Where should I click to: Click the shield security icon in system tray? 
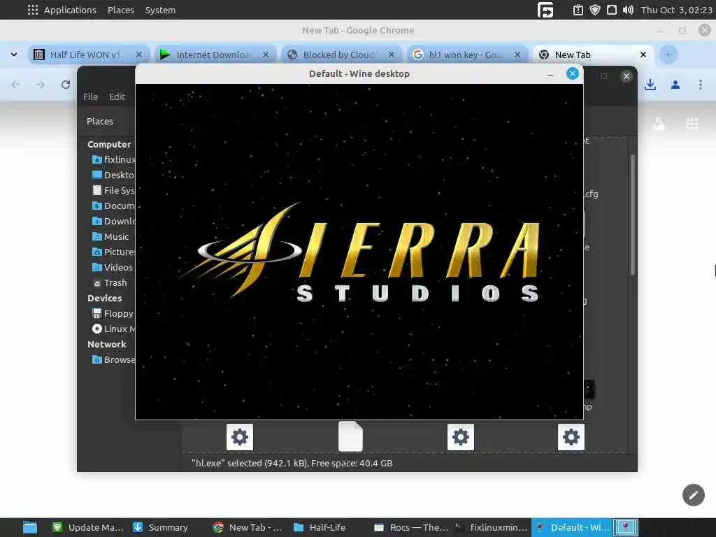click(x=594, y=10)
